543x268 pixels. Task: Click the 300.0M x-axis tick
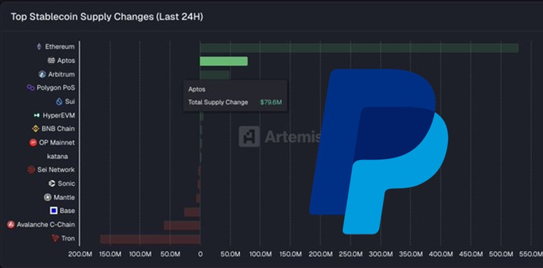click(x=381, y=254)
